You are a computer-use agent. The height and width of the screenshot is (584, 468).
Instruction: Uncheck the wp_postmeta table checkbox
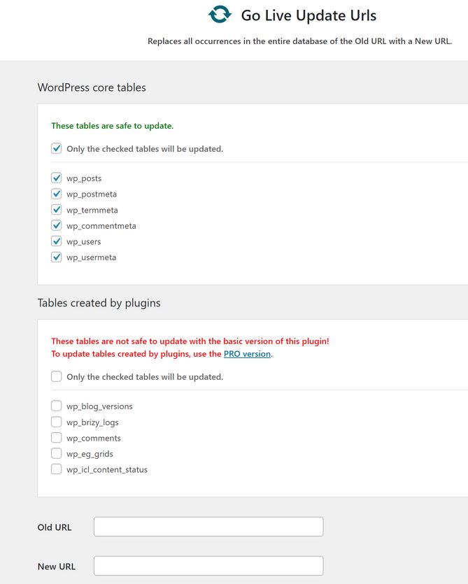pos(56,194)
